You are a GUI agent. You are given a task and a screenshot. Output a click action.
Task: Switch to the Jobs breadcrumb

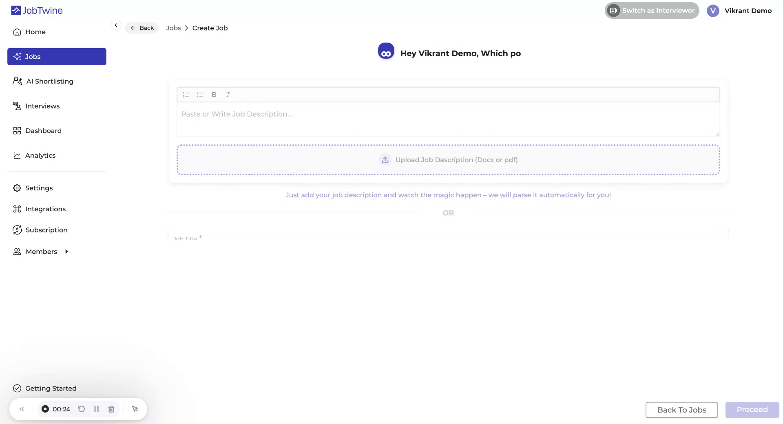point(173,28)
